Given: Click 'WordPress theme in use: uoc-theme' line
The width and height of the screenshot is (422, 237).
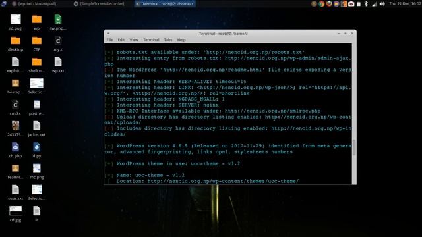Looking at the screenshot, I should pyautogui.click(x=178, y=164).
